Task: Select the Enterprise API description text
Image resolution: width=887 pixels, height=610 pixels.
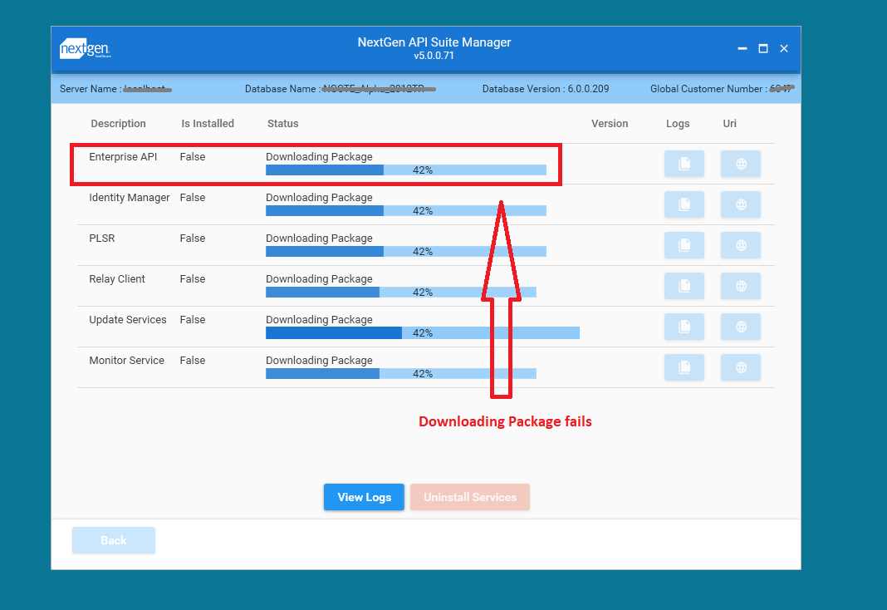Action: [x=123, y=157]
